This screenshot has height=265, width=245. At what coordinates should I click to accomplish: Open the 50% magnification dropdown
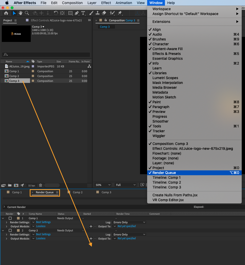coord(103,185)
